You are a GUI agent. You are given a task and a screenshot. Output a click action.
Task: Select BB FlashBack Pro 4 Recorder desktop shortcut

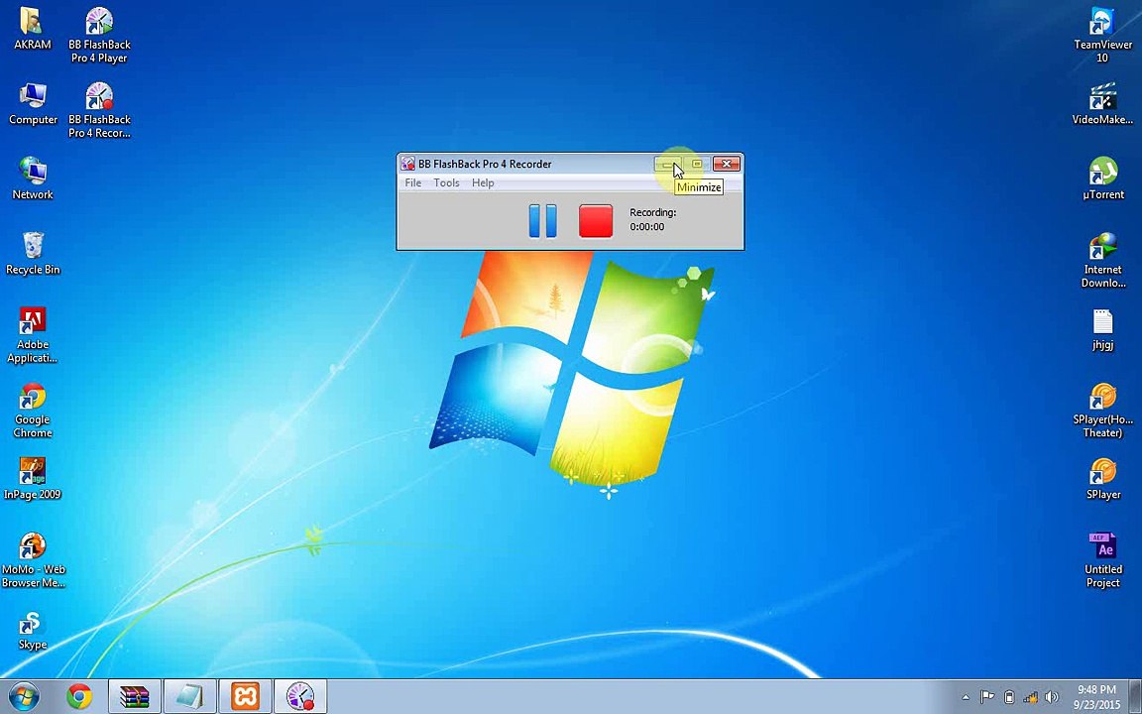point(99,110)
